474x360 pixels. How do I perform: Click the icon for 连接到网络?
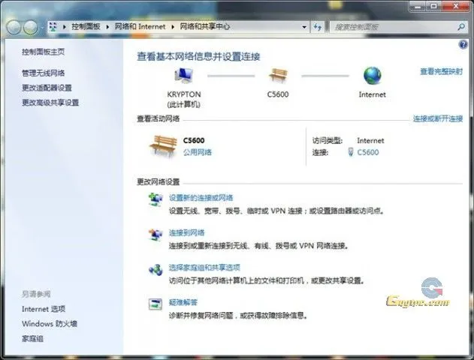pos(155,235)
